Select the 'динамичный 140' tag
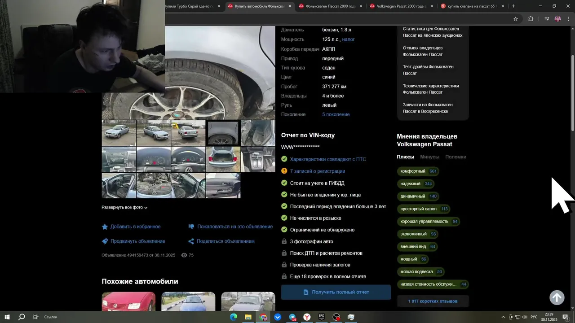The width and height of the screenshot is (575, 323). click(418, 196)
